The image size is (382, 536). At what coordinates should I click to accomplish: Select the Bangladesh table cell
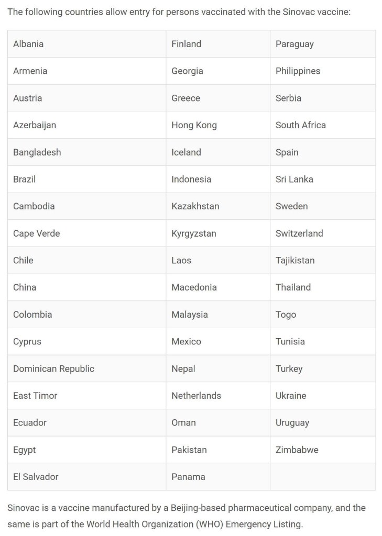(37, 152)
